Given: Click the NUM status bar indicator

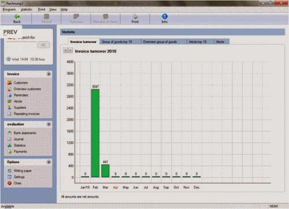Looking at the screenshot, I should point(273,206).
